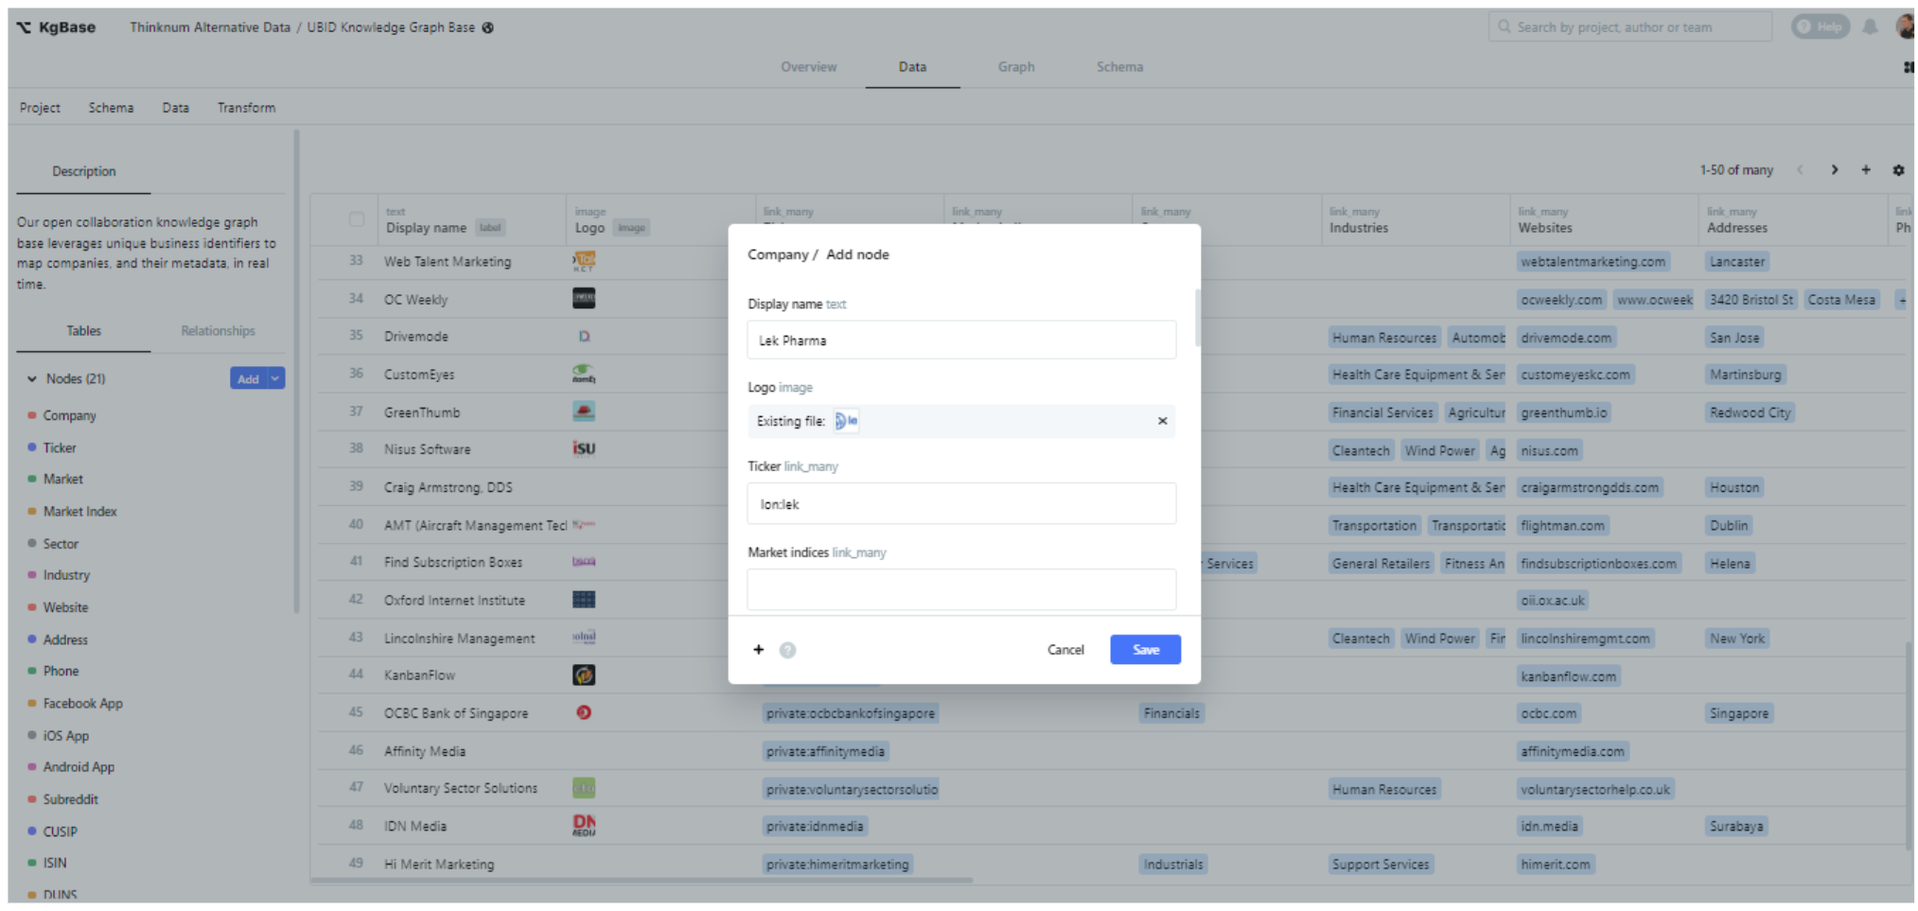Go to next page of rows

[x=1834, y=170]
